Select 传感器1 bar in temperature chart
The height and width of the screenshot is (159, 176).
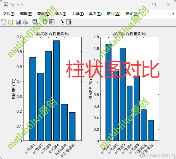pyautogui.click(x=33, y=99)
